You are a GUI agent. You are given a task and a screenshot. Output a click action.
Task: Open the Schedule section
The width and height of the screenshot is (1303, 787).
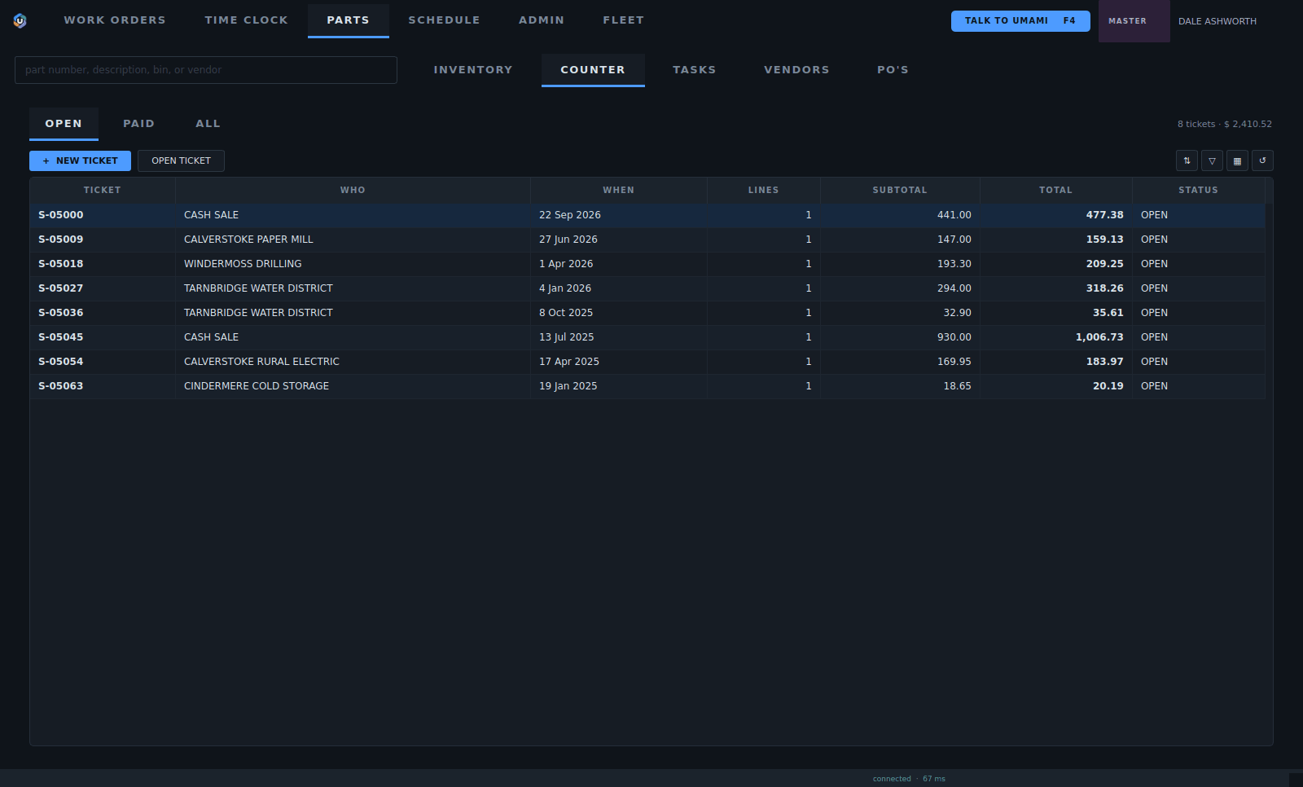pyautogui.click(x=445, y=20)
